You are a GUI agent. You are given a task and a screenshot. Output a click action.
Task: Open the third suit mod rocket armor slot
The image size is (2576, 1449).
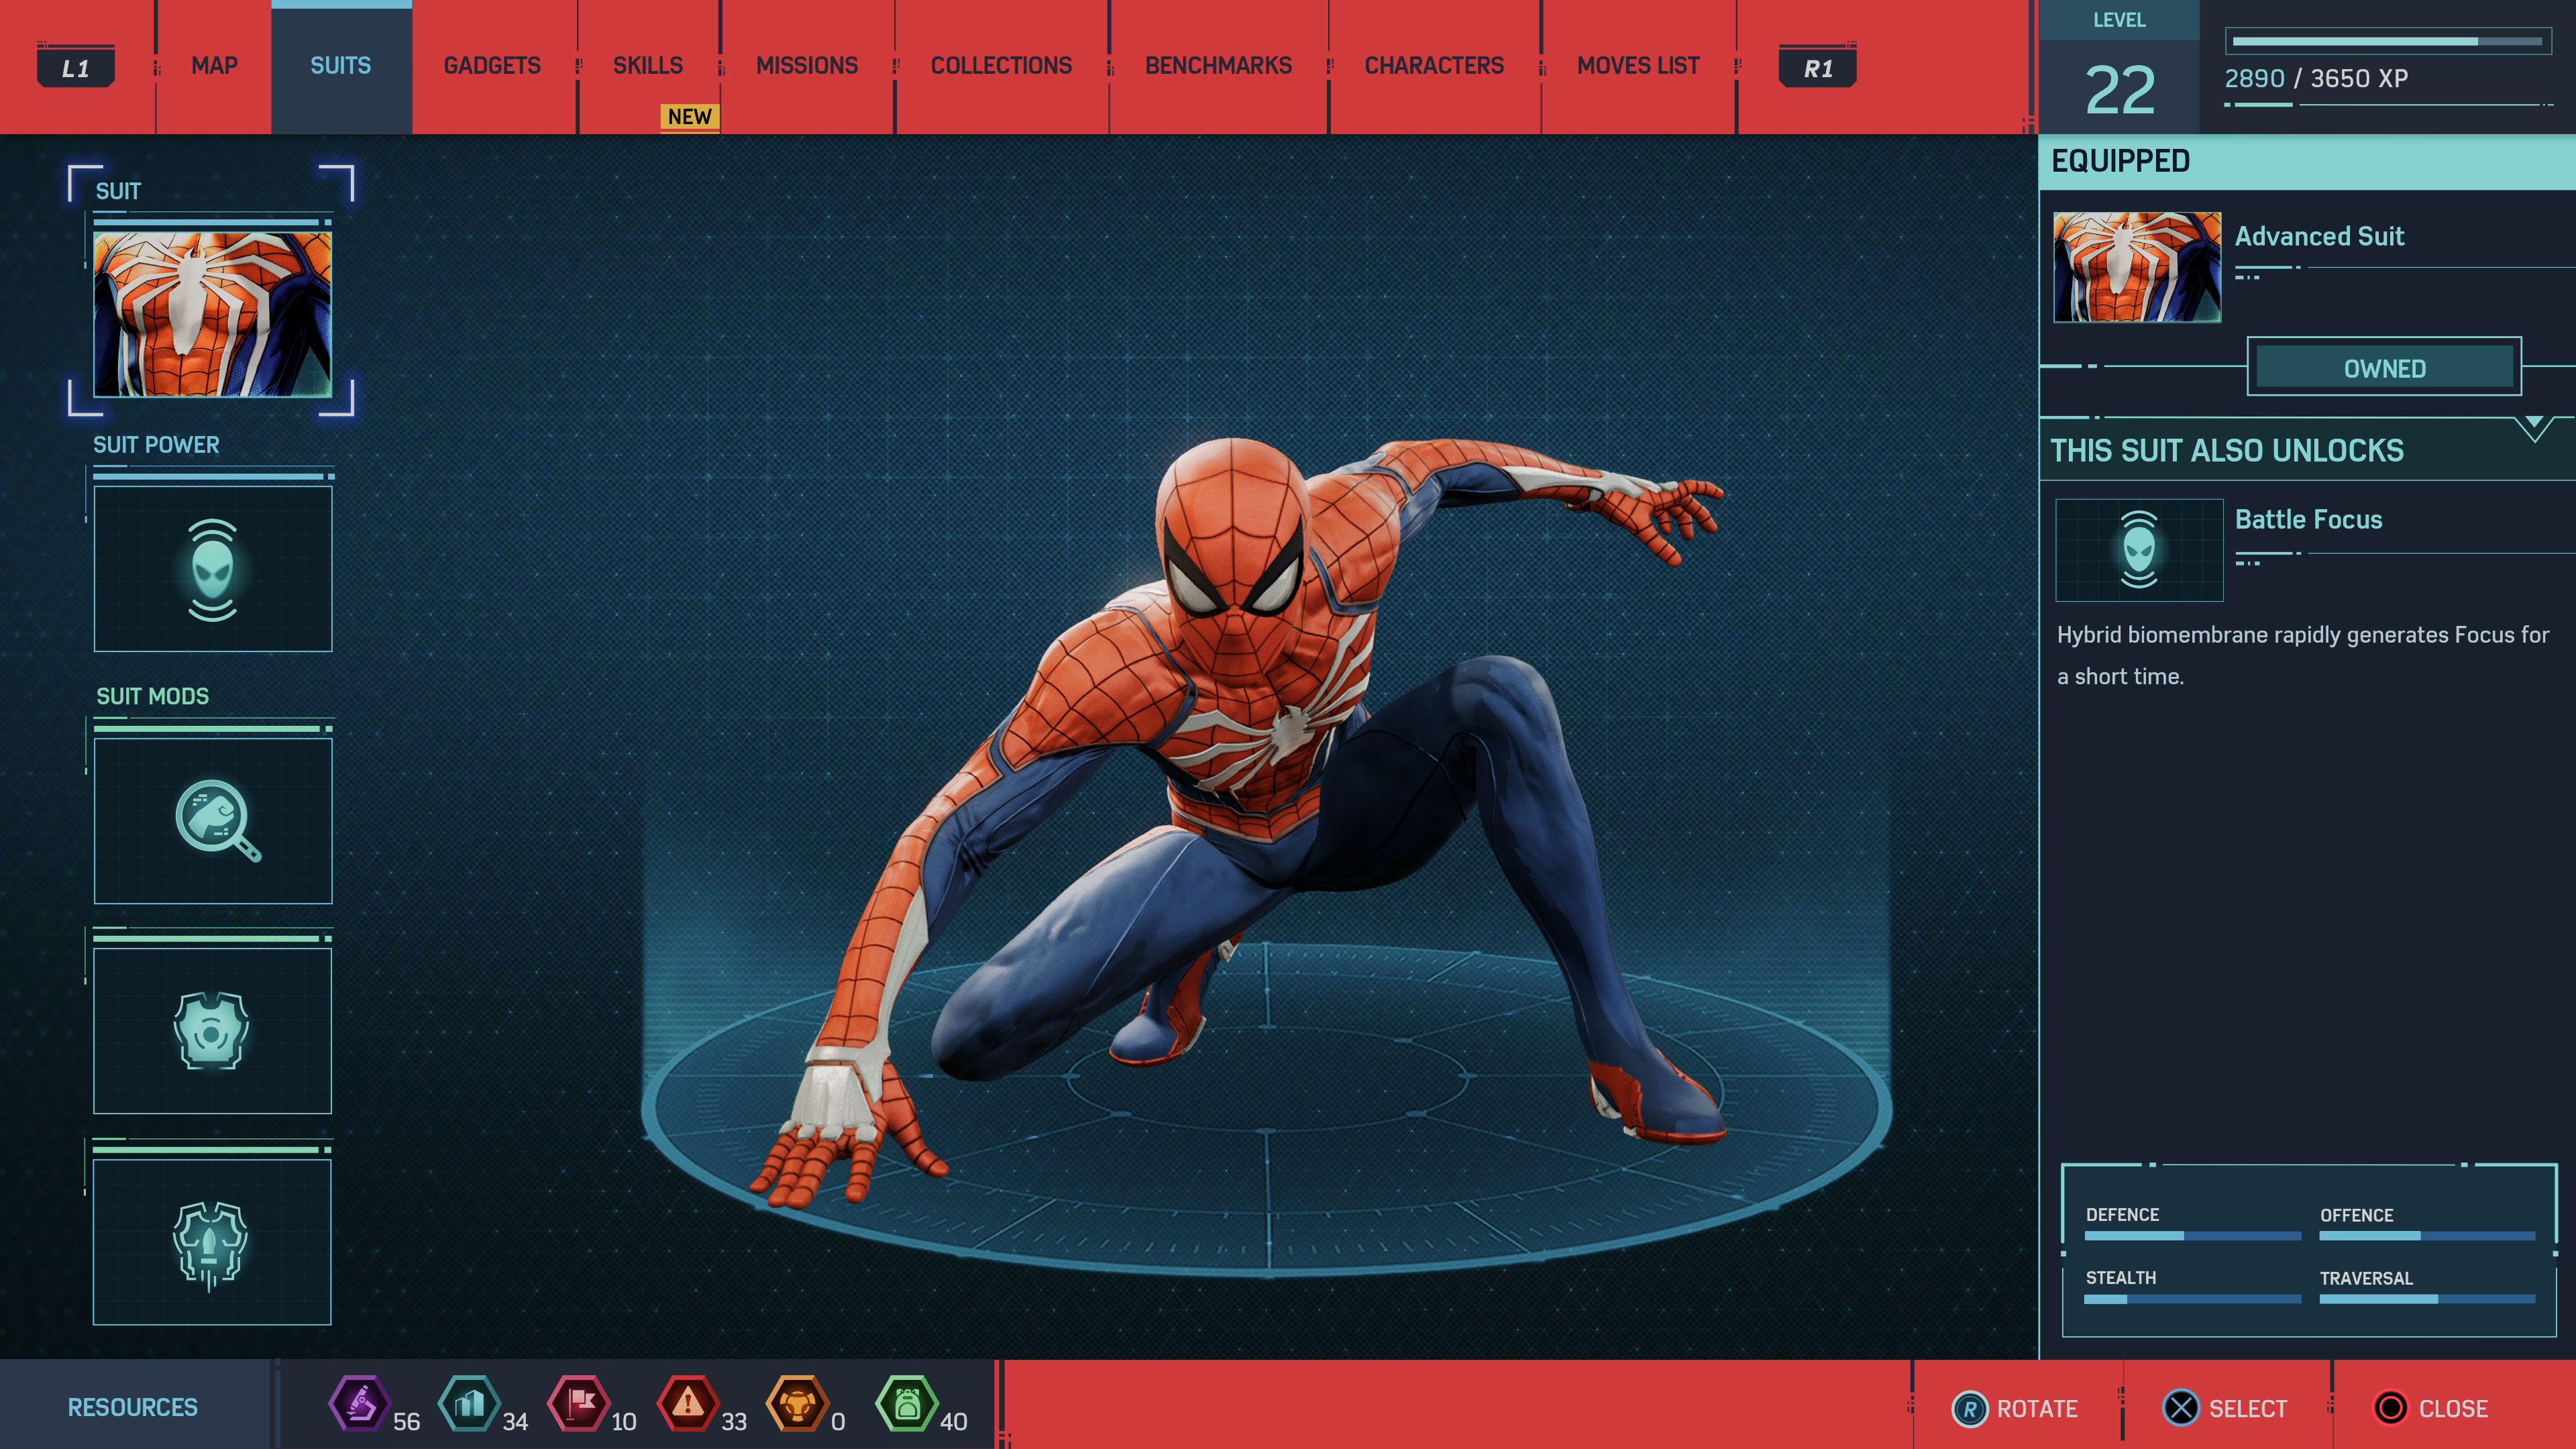click(x=212, y=1242)
